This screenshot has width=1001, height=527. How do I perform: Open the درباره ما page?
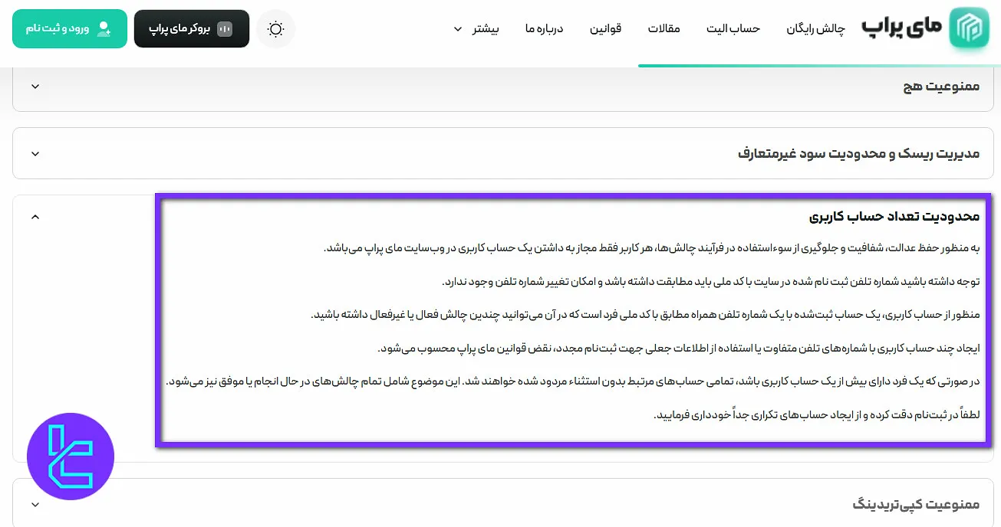coord(544,28)
